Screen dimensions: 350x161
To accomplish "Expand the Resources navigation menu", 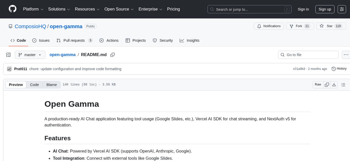I will 87,9.
